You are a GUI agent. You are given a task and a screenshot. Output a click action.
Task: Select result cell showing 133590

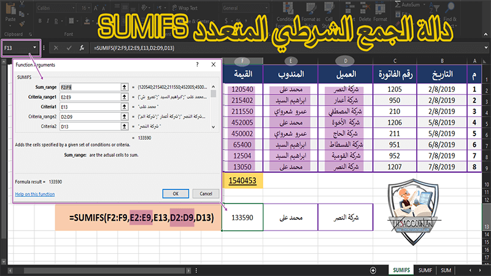[x=242, y=218]
